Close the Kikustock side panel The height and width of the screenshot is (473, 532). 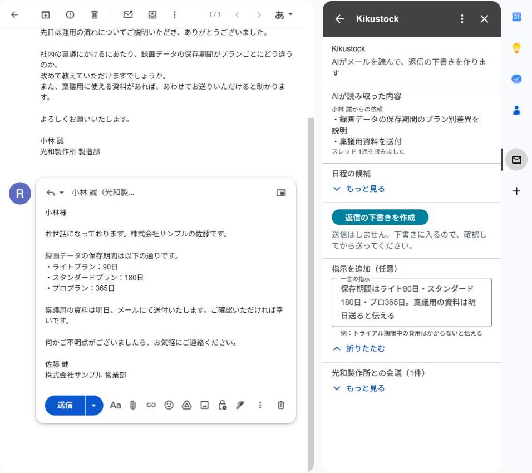[x=484, y=19]
